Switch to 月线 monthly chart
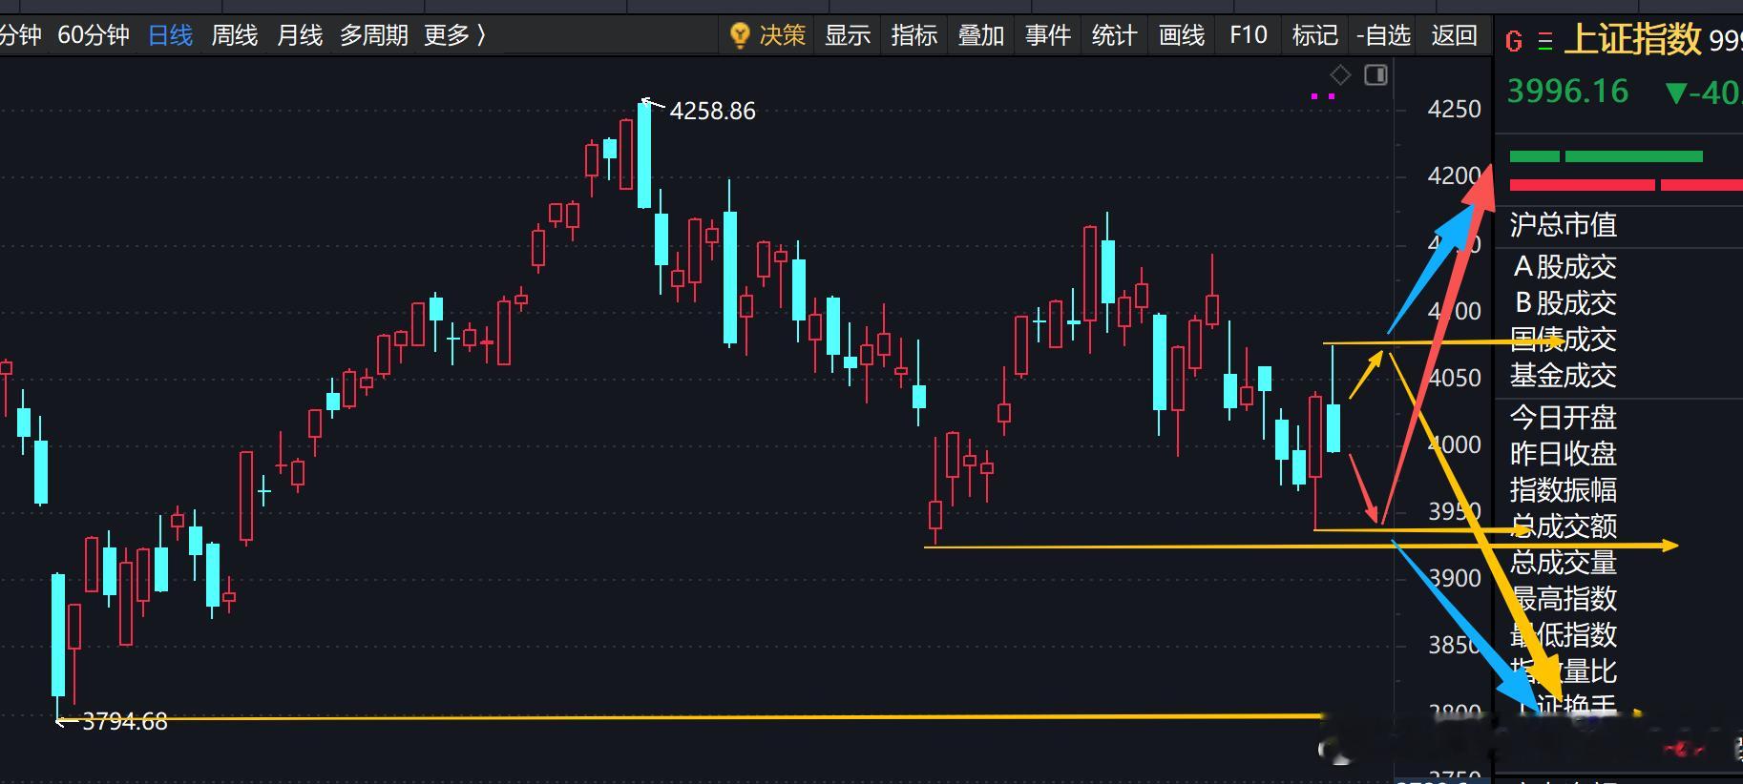 point(300,36)
